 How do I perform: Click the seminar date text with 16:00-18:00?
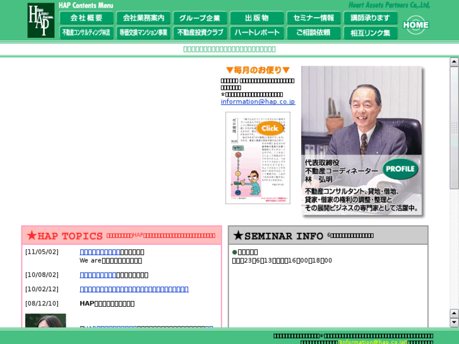click(282, 261)
